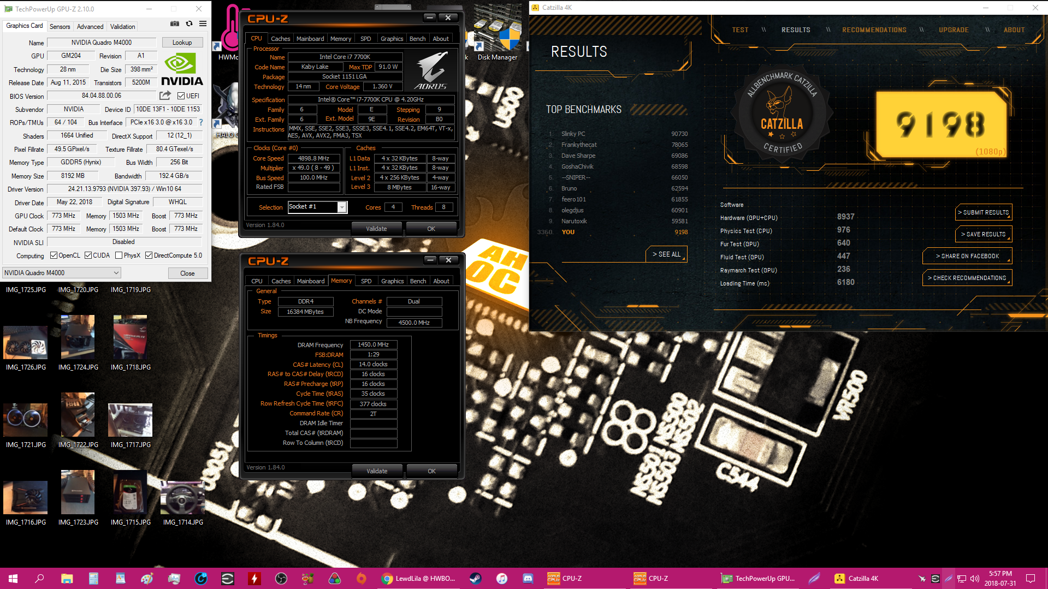Click Slinky PC in top benchmarks list
Screen dimensions: 1048x589
[573, 134]
